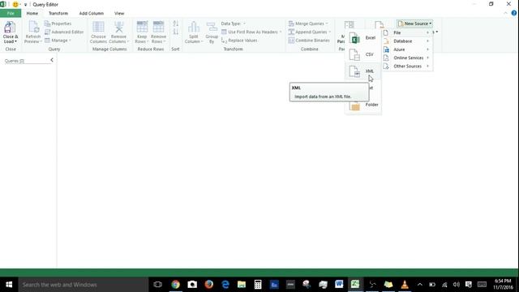This screenshot has width=519, height=292.
Task: Select the File entry in New Source menu
Action: click(x=407, y=32)
